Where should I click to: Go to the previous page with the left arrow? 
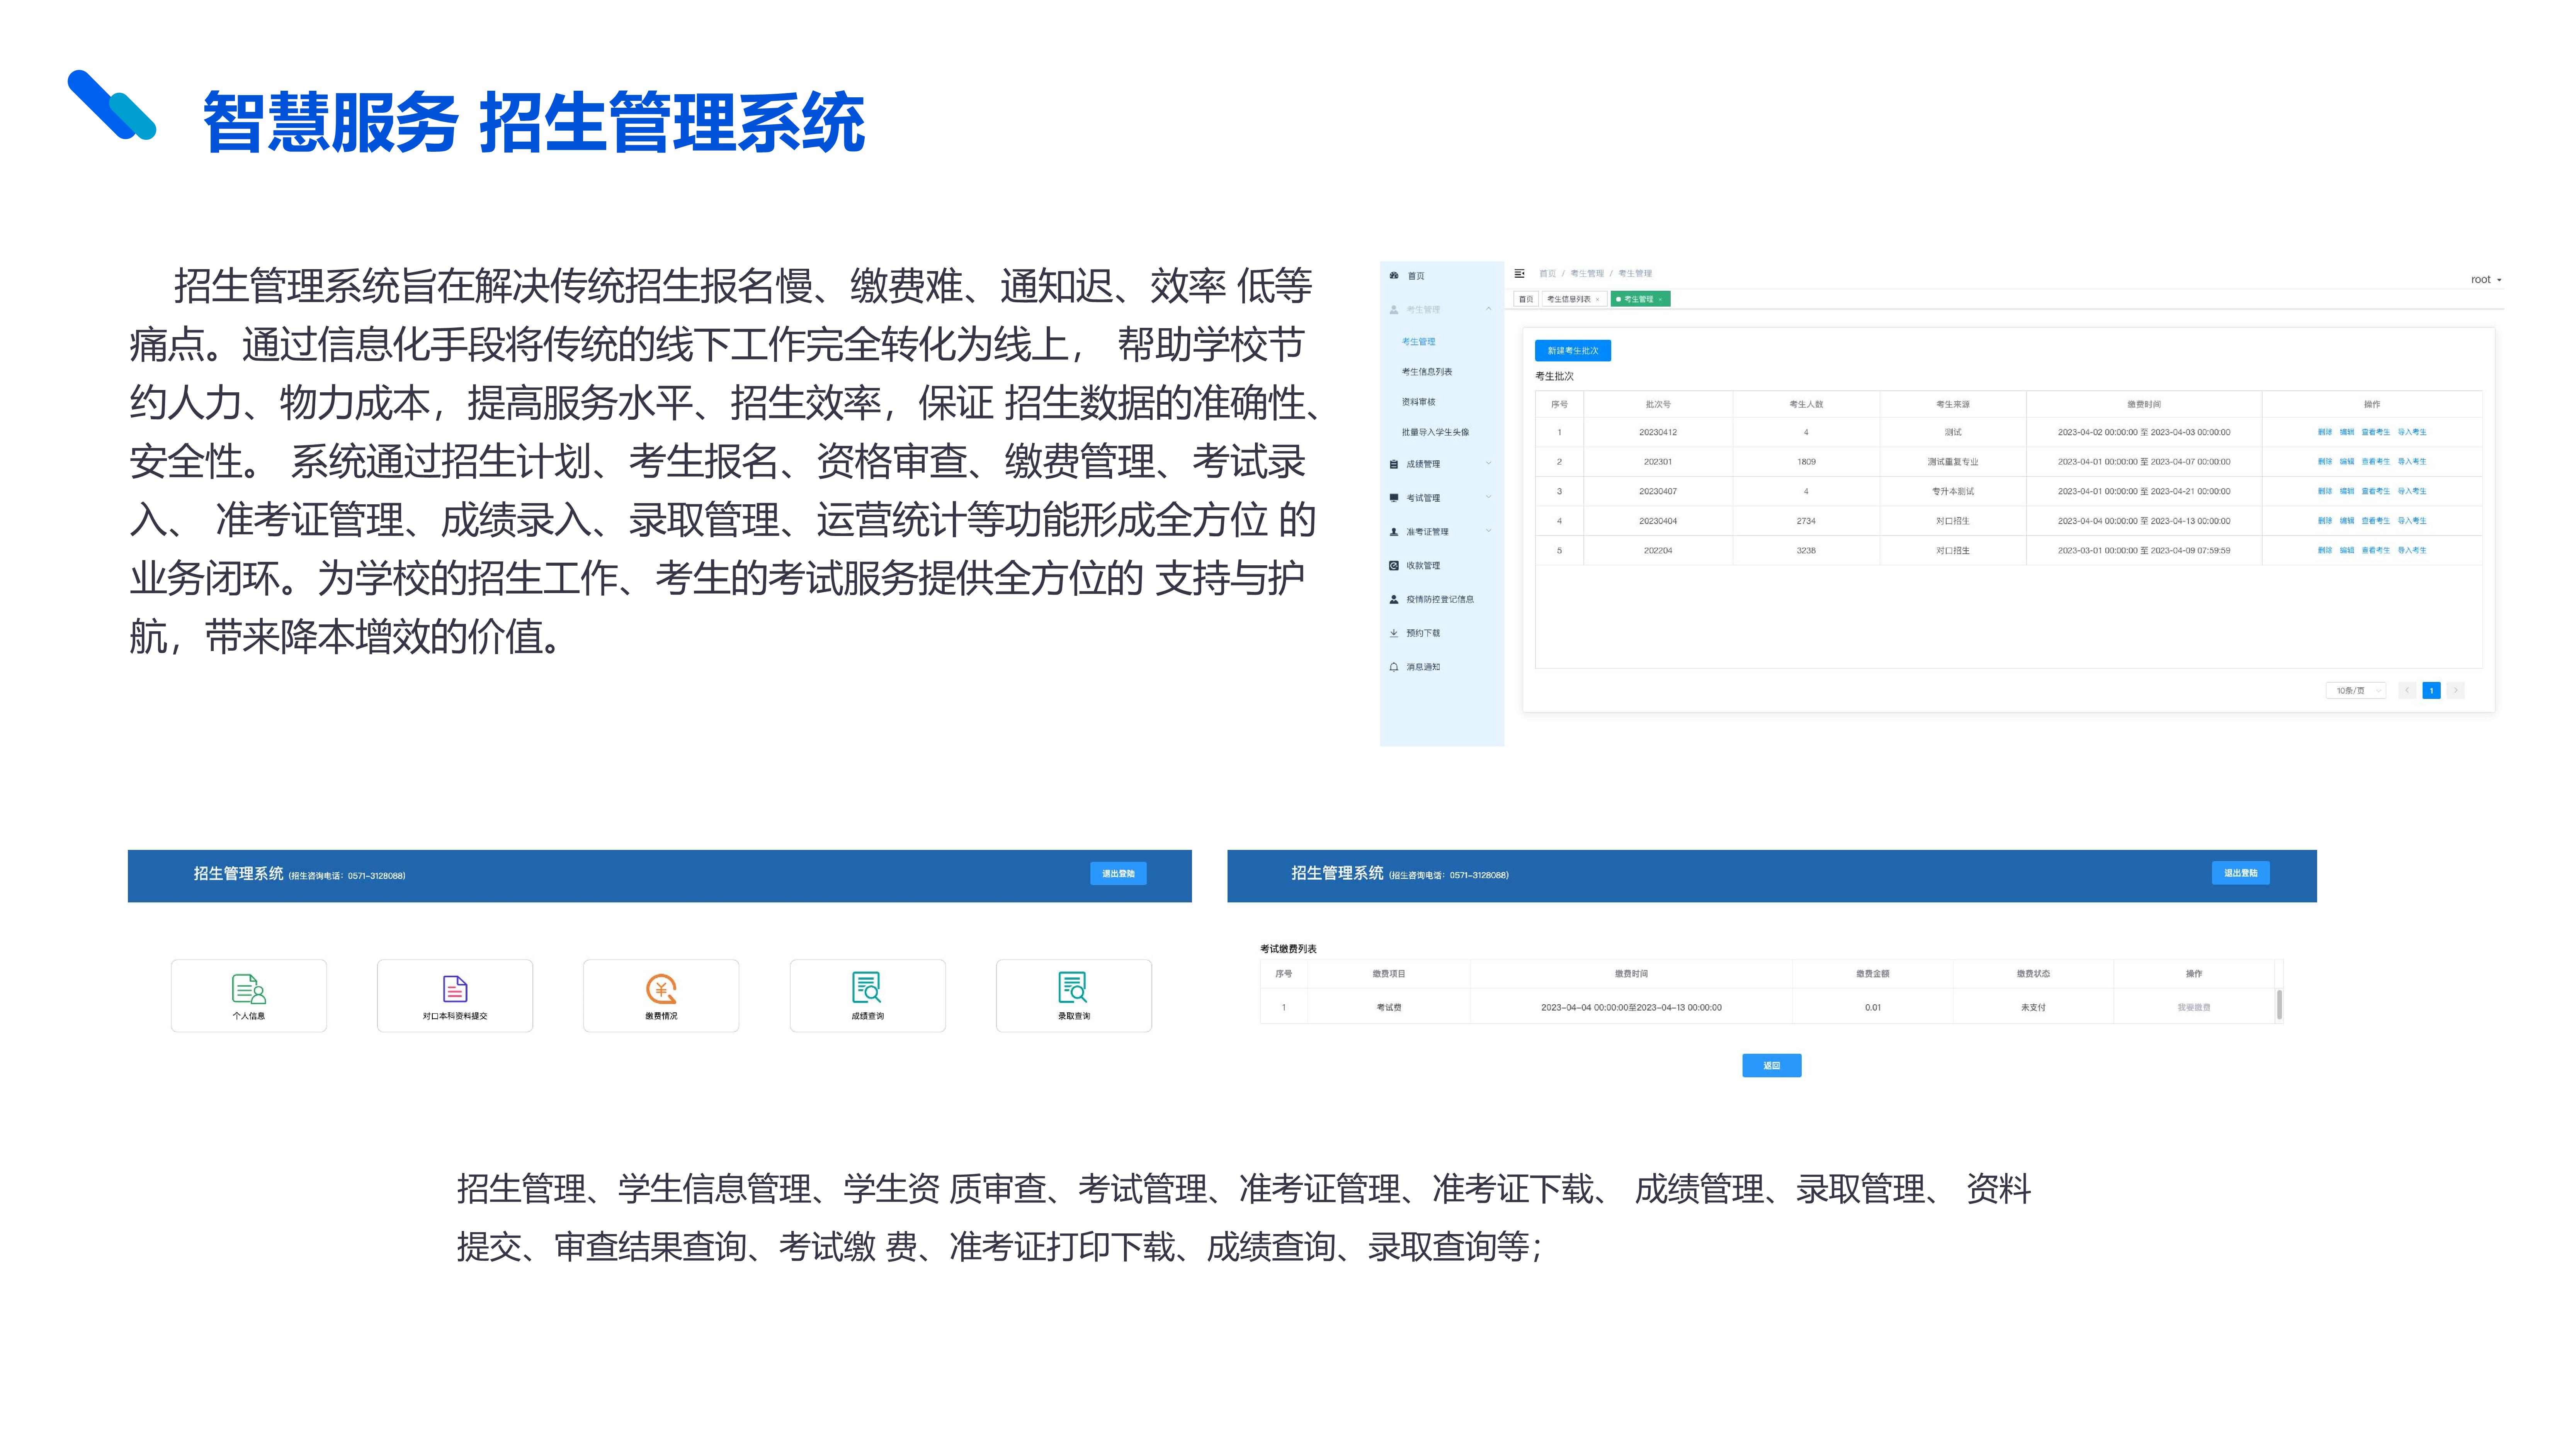[2407, 690]
